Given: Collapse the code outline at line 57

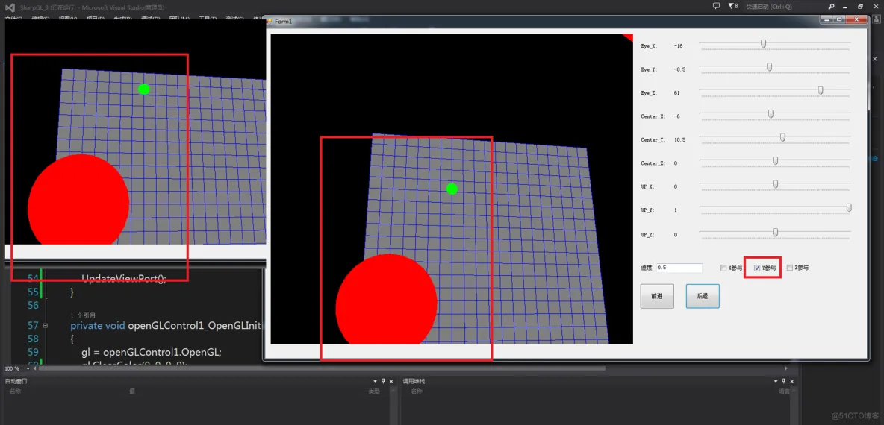Looking at the screenshot, I should click(45, 325).
